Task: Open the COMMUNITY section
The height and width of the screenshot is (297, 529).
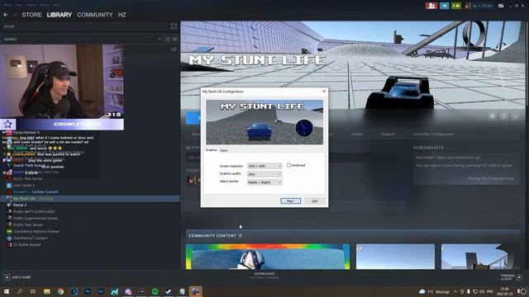Action: pyautogui.click(x=95, y=15)
